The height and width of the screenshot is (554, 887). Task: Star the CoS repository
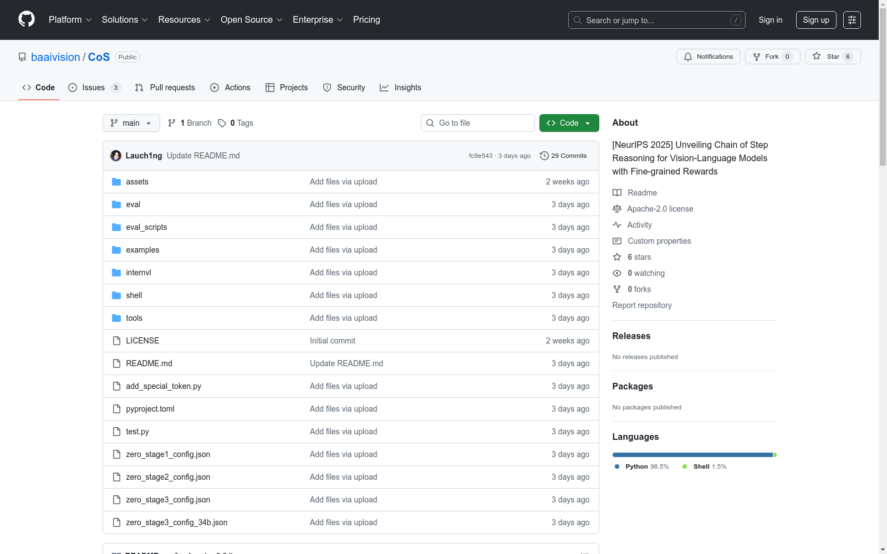pos(832,57)
